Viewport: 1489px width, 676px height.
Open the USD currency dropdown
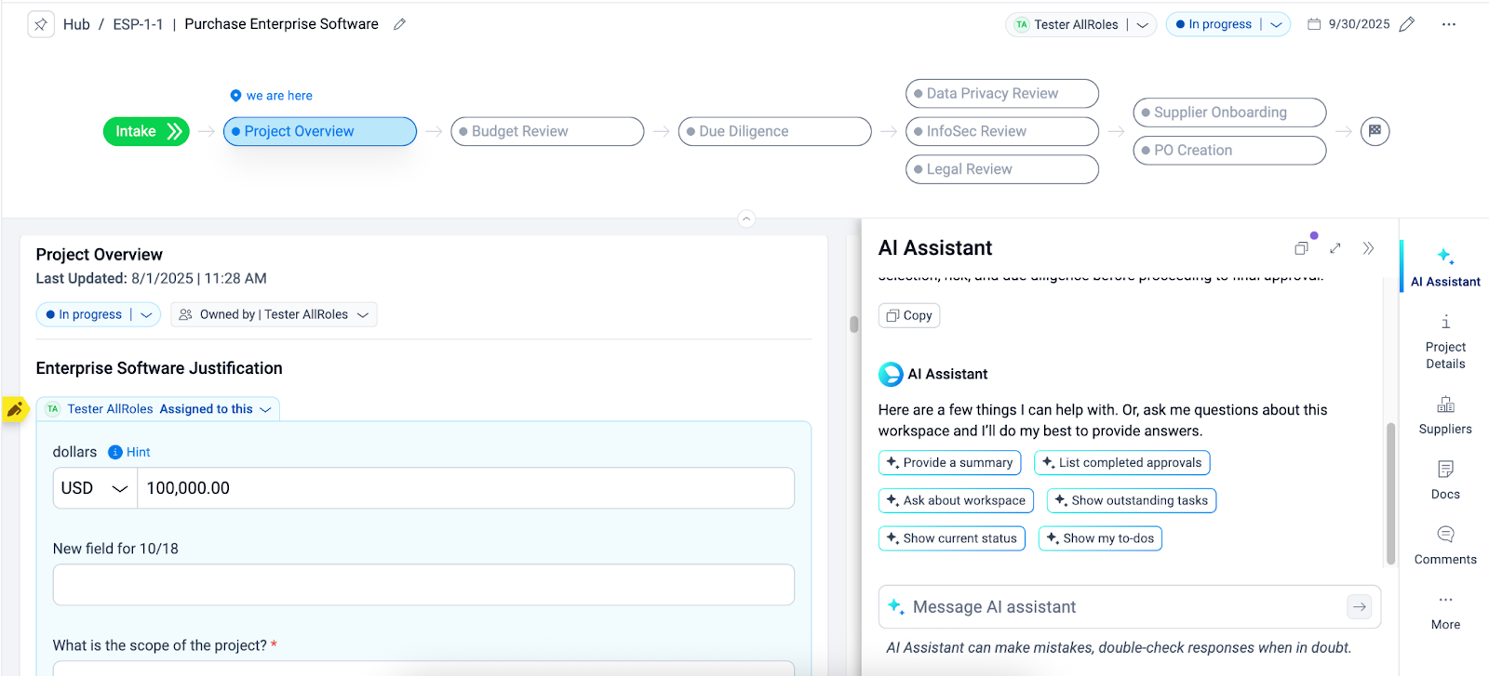(x=95, y=488)
